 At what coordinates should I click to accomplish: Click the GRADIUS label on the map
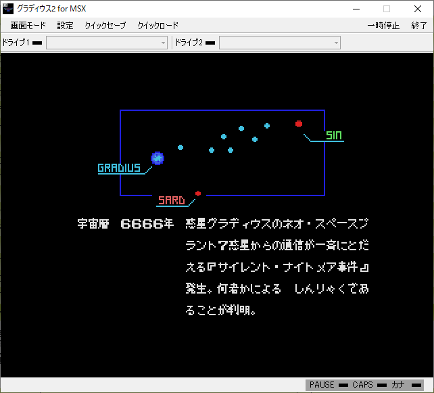click(x=119, y=168)
